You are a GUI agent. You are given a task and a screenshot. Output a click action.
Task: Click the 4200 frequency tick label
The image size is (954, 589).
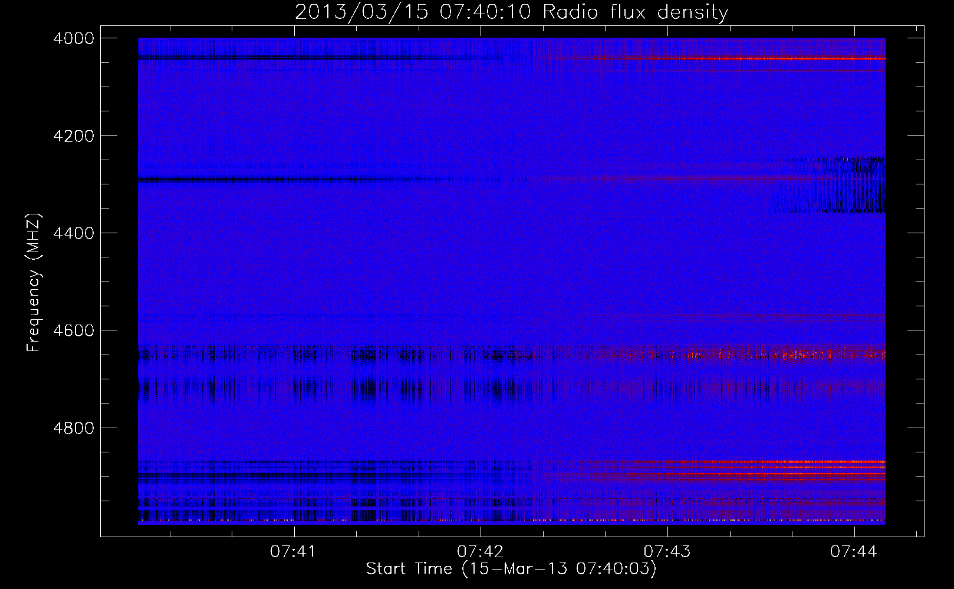click(74, 136)
